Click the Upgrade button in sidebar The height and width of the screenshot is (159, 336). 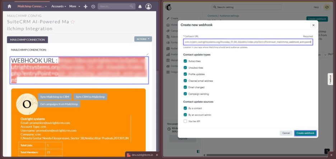pyautogui.click(x=183, y=139)
